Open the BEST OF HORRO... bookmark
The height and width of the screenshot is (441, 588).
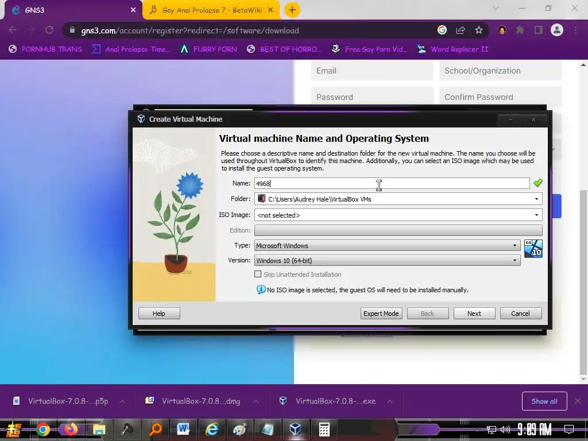pyautogui.click(x=284, y=49)
